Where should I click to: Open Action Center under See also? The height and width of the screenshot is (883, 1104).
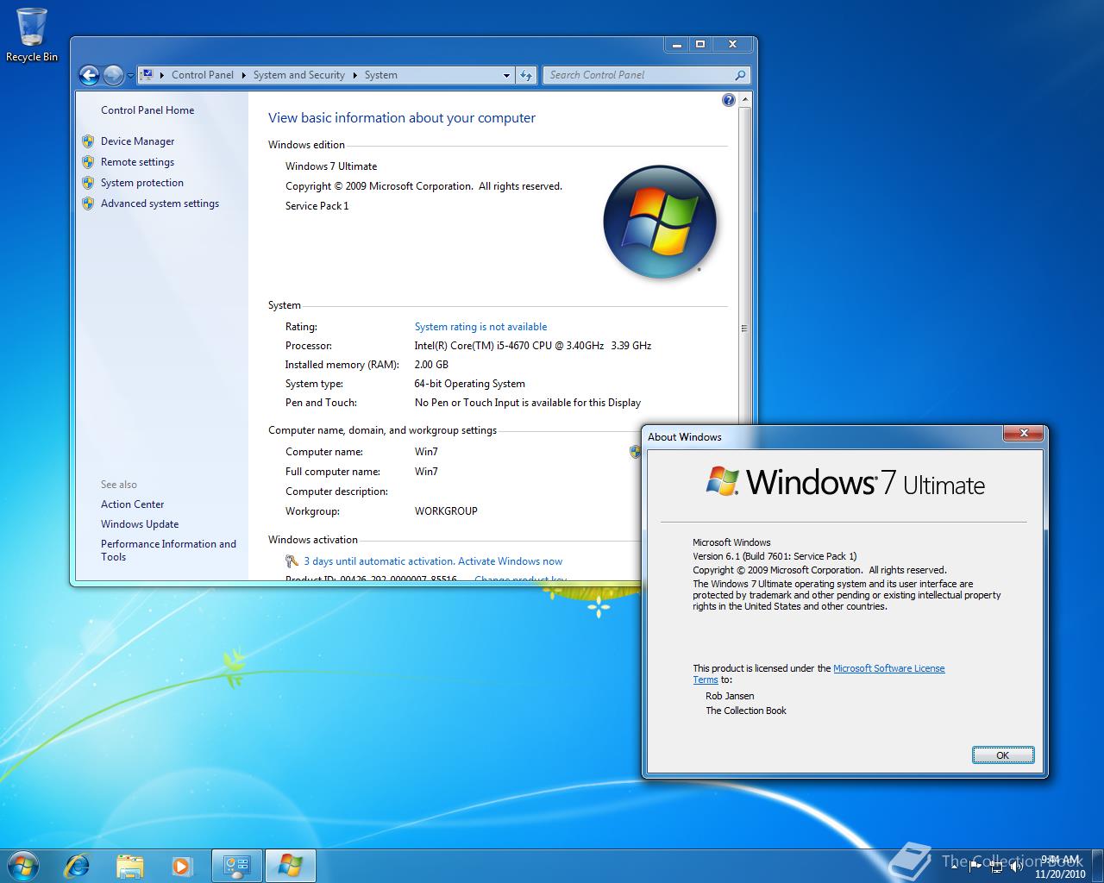click(x=133, y=504)
